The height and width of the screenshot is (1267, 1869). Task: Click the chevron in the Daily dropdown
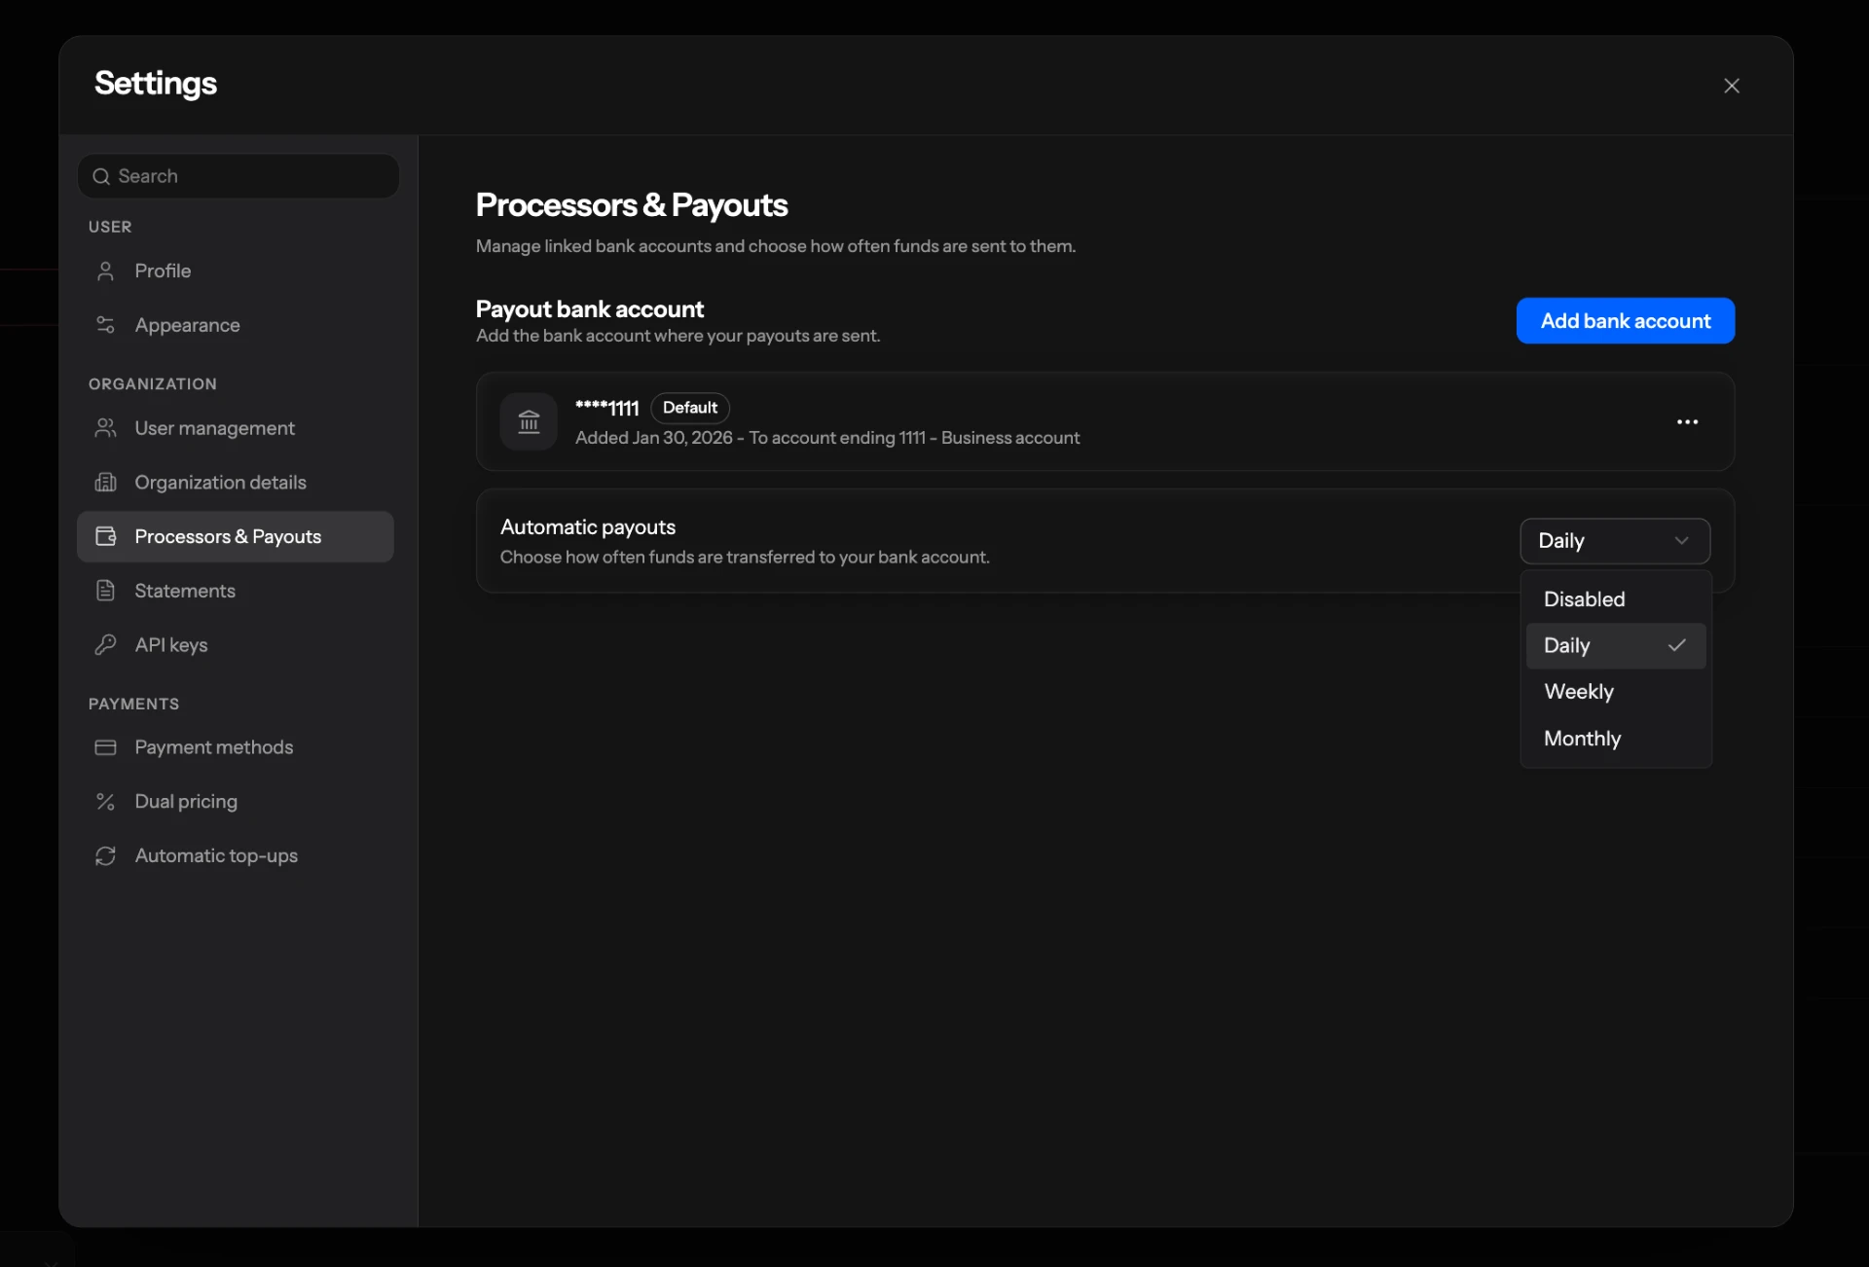pyautogui.click(x=1681, y=541)
